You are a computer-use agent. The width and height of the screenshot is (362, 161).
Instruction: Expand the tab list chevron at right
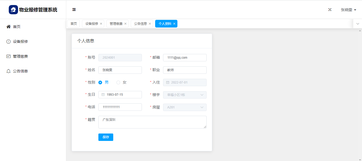click(357, 24)
